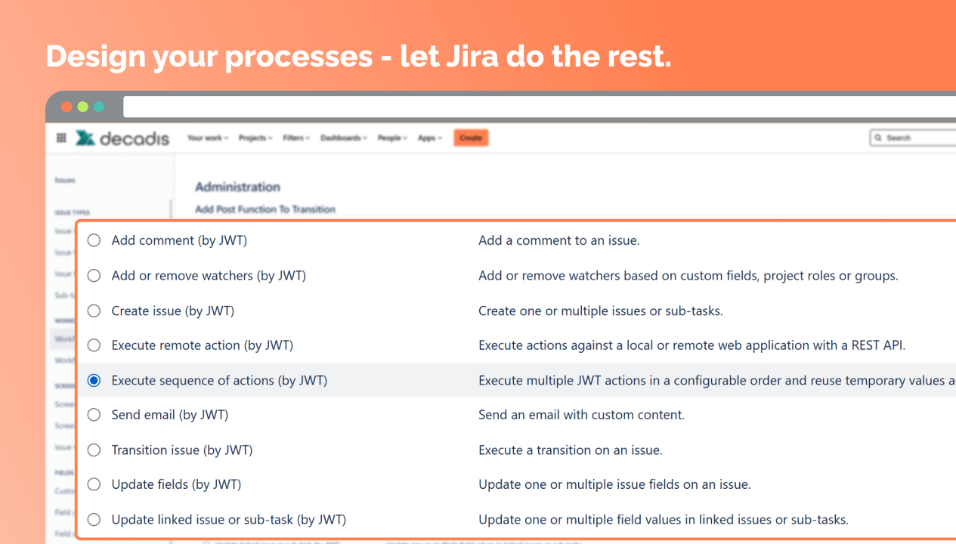Expand the Dashboards dropdown menu
Viewport: 956px width, 544px height.
coord(344,138)
